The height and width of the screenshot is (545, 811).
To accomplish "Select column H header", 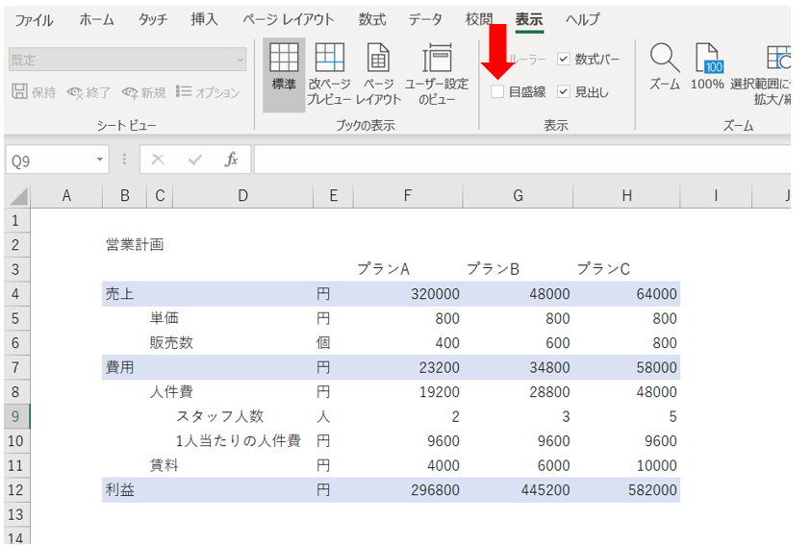I will click(x=627, y=196).
